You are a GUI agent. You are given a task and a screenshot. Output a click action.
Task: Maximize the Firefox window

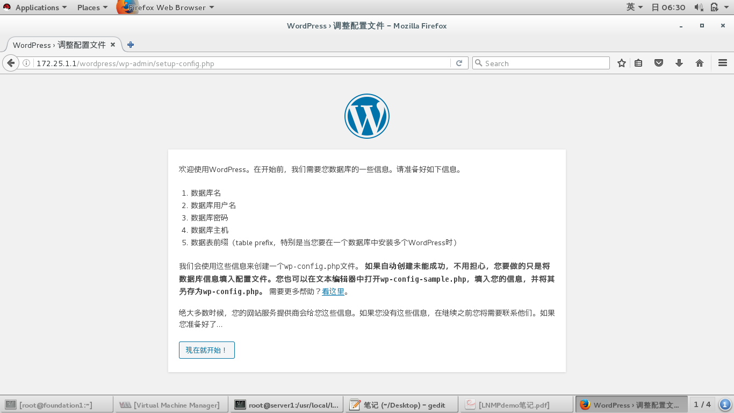tap(702, 25)
